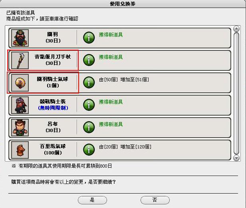Image resolution: width=246 pixels, height=208 pixels.
Task: Click the 關羽 character portrait icon
Action: click(x=20, y=38)
